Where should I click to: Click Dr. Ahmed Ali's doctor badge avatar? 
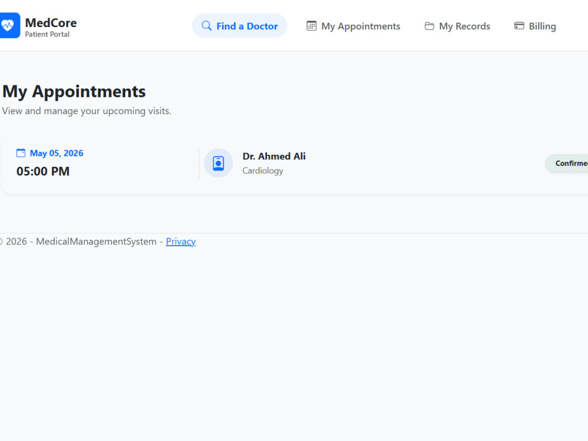coord(218,163)
